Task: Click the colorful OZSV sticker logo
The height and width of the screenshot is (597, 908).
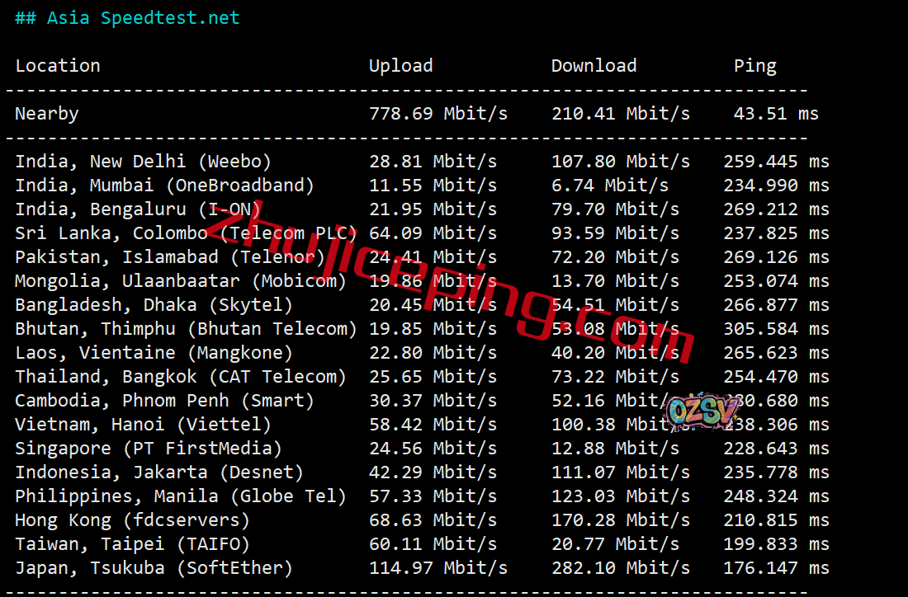Action: [700, 411]
